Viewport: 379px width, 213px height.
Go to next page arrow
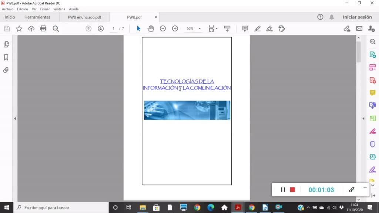(101, 28)
